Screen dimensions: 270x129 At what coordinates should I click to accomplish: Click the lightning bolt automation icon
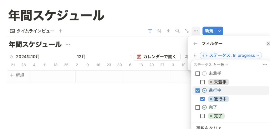tap(168, 31)
